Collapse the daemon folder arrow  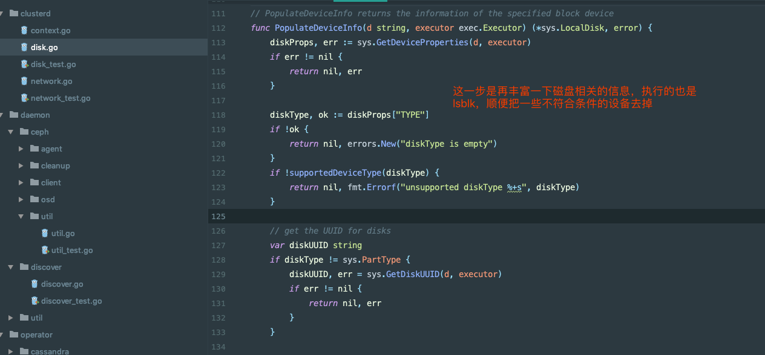coord(2,115)
